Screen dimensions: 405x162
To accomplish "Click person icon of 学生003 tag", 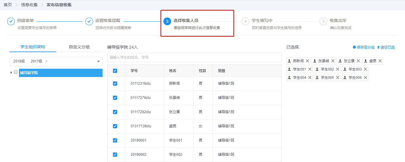I will pos(345,69).
